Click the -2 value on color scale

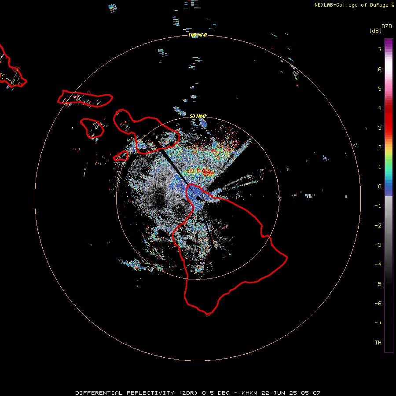coord(378,226)
